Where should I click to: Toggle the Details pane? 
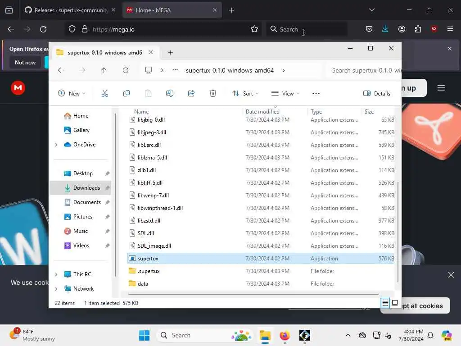point(377,94)
